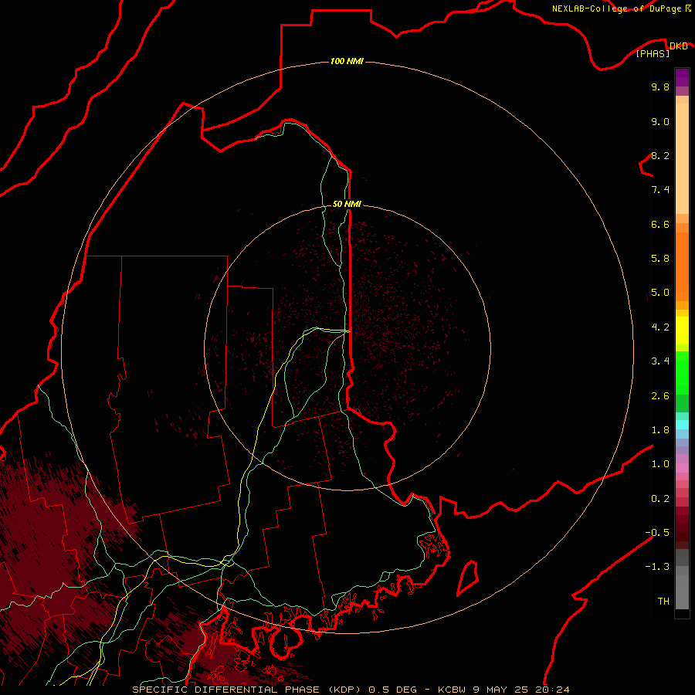Click the -1.3 value on the color scale
The height and width of the screenshot is (695, 695).
point(657,567)
